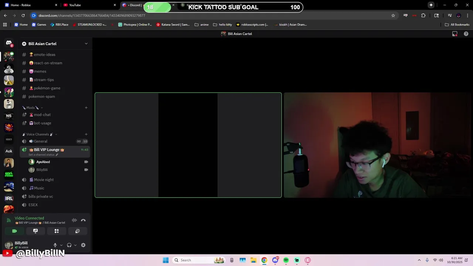Open the Aok server icon
Image resolution: width=473 pixels, height=266 pixels.
coord(9,151)
